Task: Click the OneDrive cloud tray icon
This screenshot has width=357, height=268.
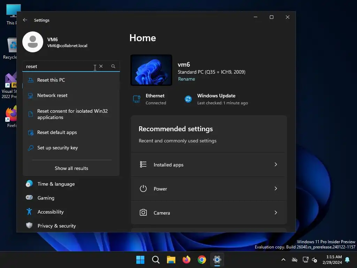Action: (295, 260)
